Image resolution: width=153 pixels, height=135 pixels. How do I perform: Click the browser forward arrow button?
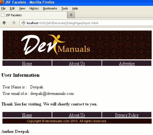tap(14, 23)
